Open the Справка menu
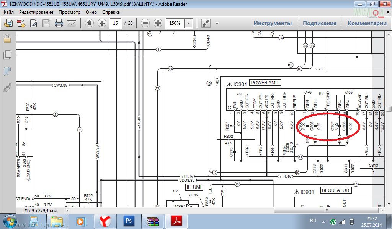Image resolution: width=392 pixels, height=229 pixels. pyautogui.click(x=111, y=12)
